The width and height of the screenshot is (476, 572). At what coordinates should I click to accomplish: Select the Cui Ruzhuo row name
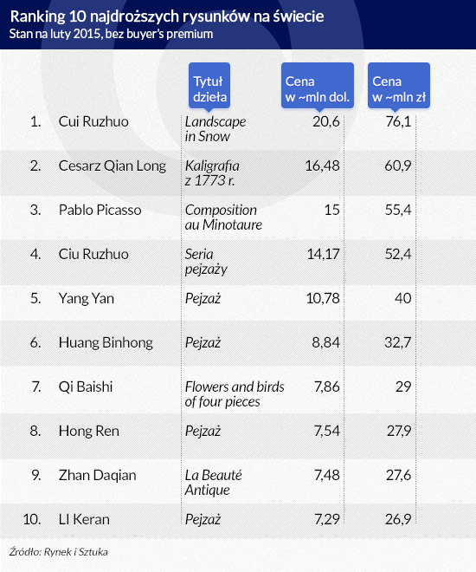click(93, 121)
